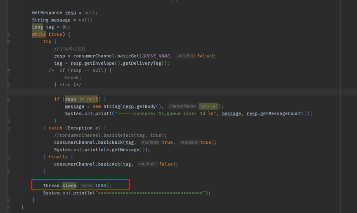Screen dimensions: 357x213
Task: Collapse the if (resp != null) block
Action: pyautogui.click(x=8, y=99)
